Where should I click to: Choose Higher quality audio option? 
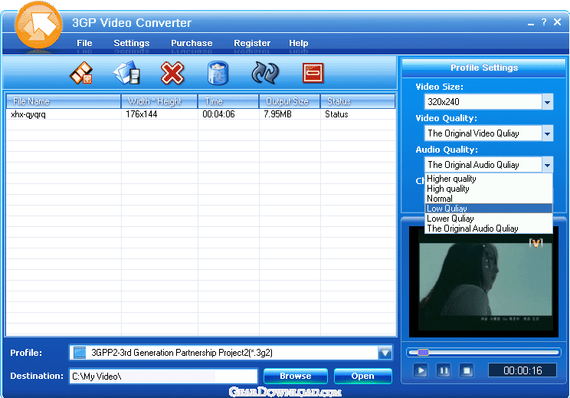tap(489, 179)
